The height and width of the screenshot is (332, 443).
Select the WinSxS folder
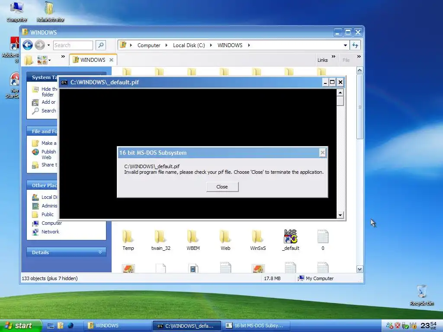(258, 240)
